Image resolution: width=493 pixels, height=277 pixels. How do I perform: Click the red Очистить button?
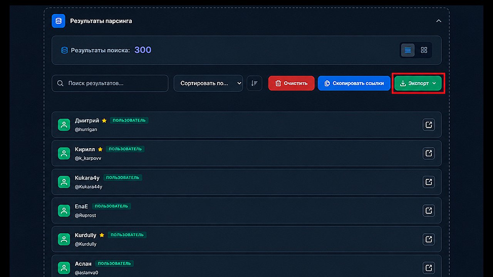[x=292, y=83]
